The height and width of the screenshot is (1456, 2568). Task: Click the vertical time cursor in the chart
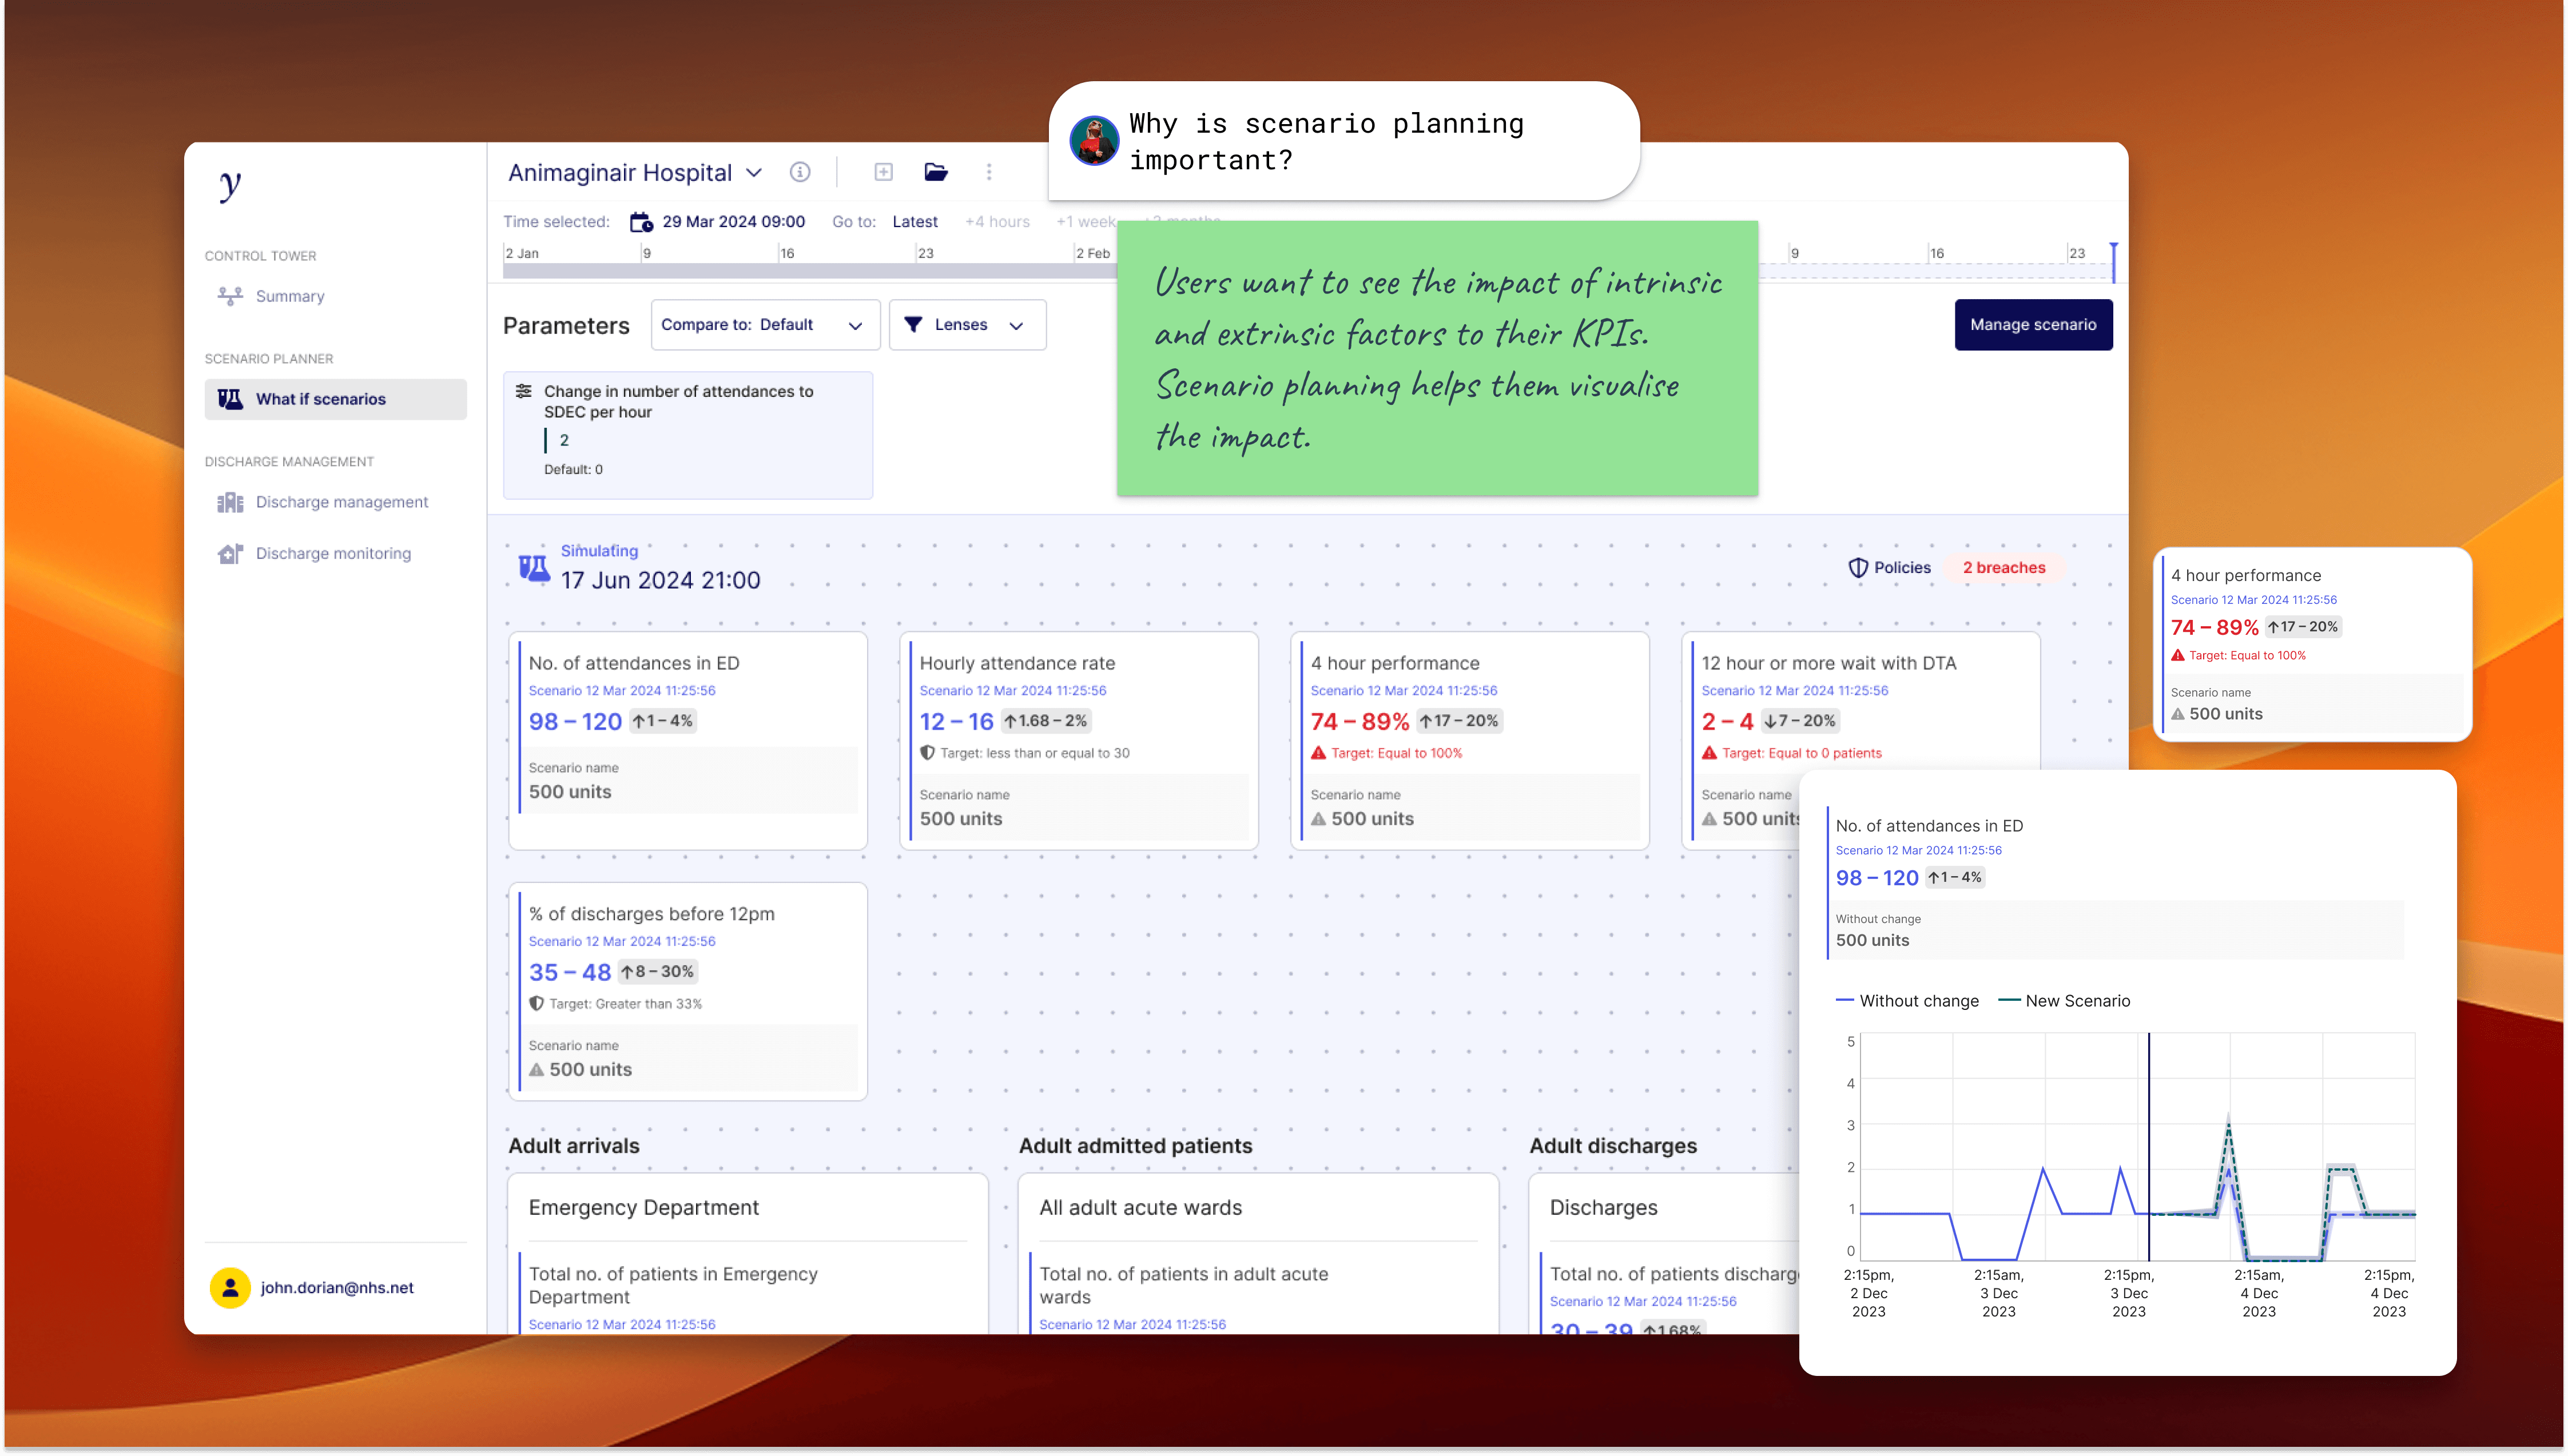click(2149, 1147)
